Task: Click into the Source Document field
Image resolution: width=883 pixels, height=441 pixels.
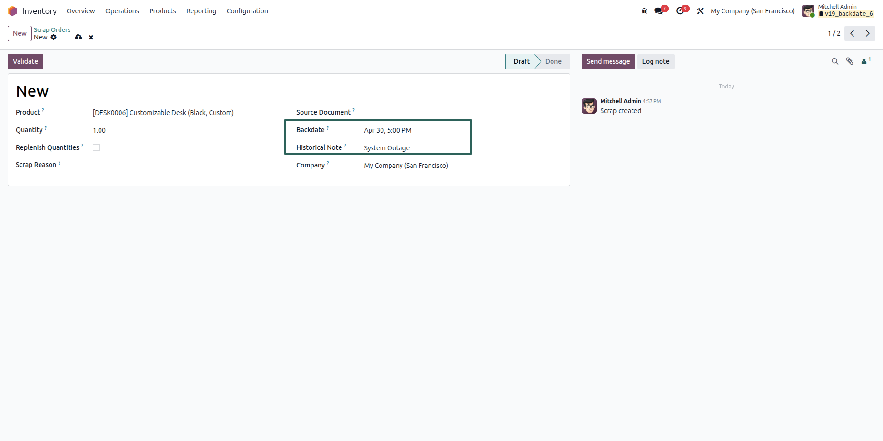Action: pyautogui.click(x=462, y=113)
